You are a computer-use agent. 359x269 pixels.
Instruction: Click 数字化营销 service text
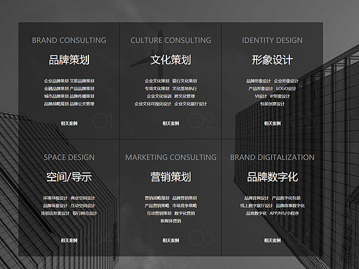[x=184, y=213]
